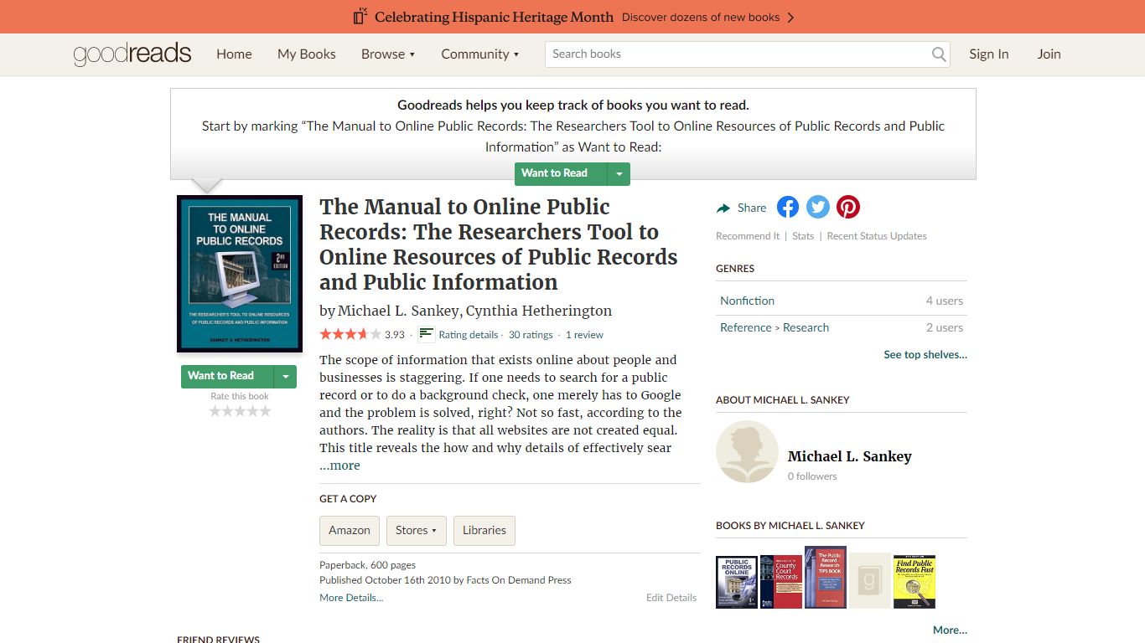Rate this book three stars
The image size is (1145, 643).
point(240,411)
